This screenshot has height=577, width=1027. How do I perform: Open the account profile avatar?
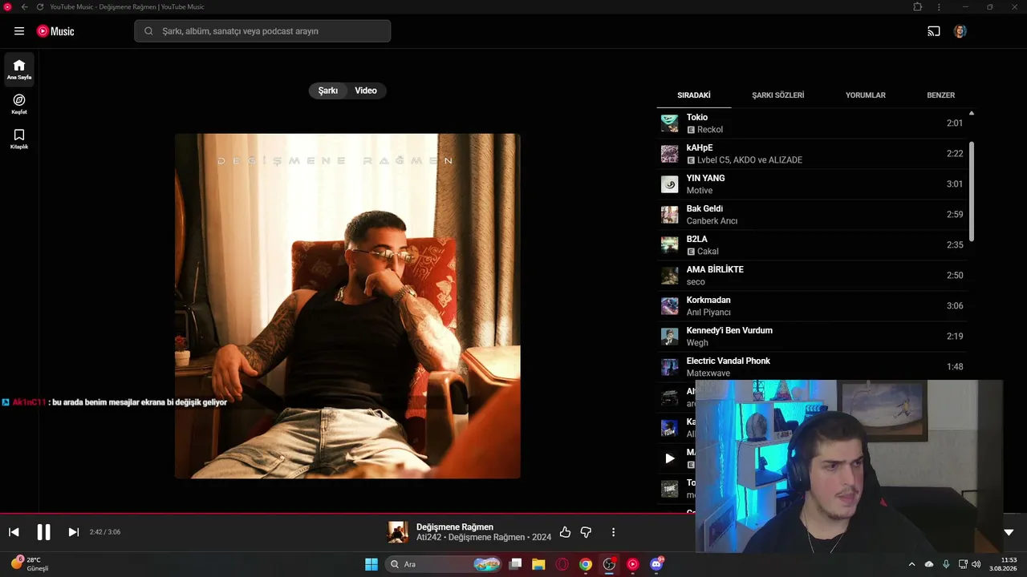[960, 31]
